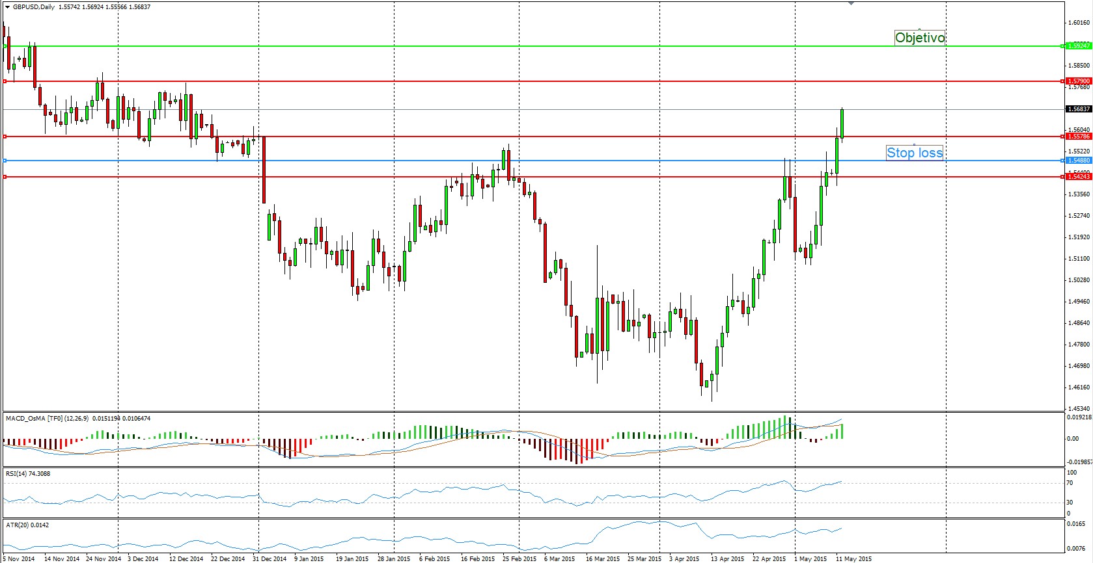Click the 25 Feb 2015 date label
The width and height of the screenshot is (1093, 563).
519,558
